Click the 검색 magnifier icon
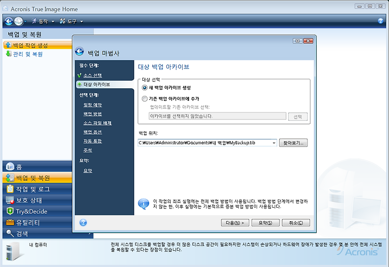Screen dimensions: 389x267 (10, 233)
